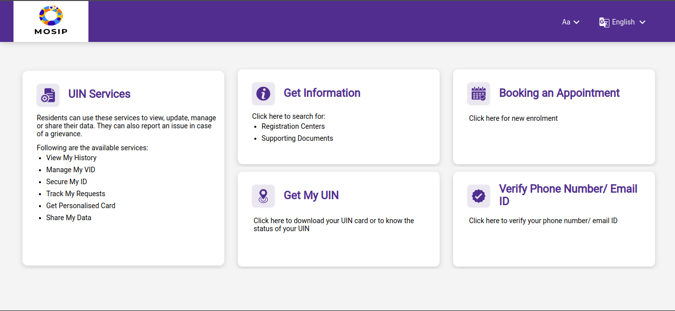Select Secure My ID list item
This screenshot has width=675, height=311.
[x=66, y=182]
